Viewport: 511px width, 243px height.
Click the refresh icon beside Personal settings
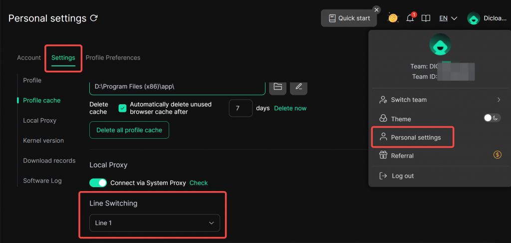pos(94,18)
